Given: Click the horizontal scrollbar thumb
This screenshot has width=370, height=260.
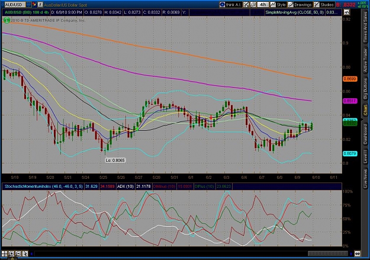Looking at the screenshot, I should click(x=328, y=254).
